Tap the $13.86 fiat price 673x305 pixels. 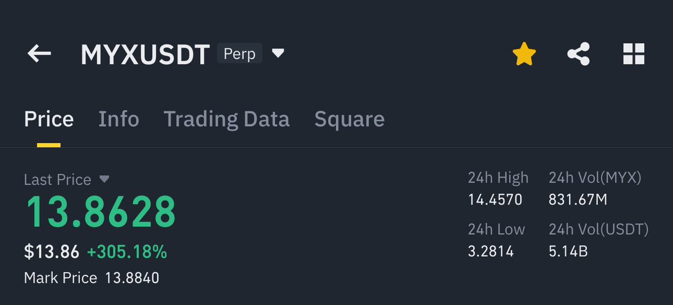(x=52, y=252)
